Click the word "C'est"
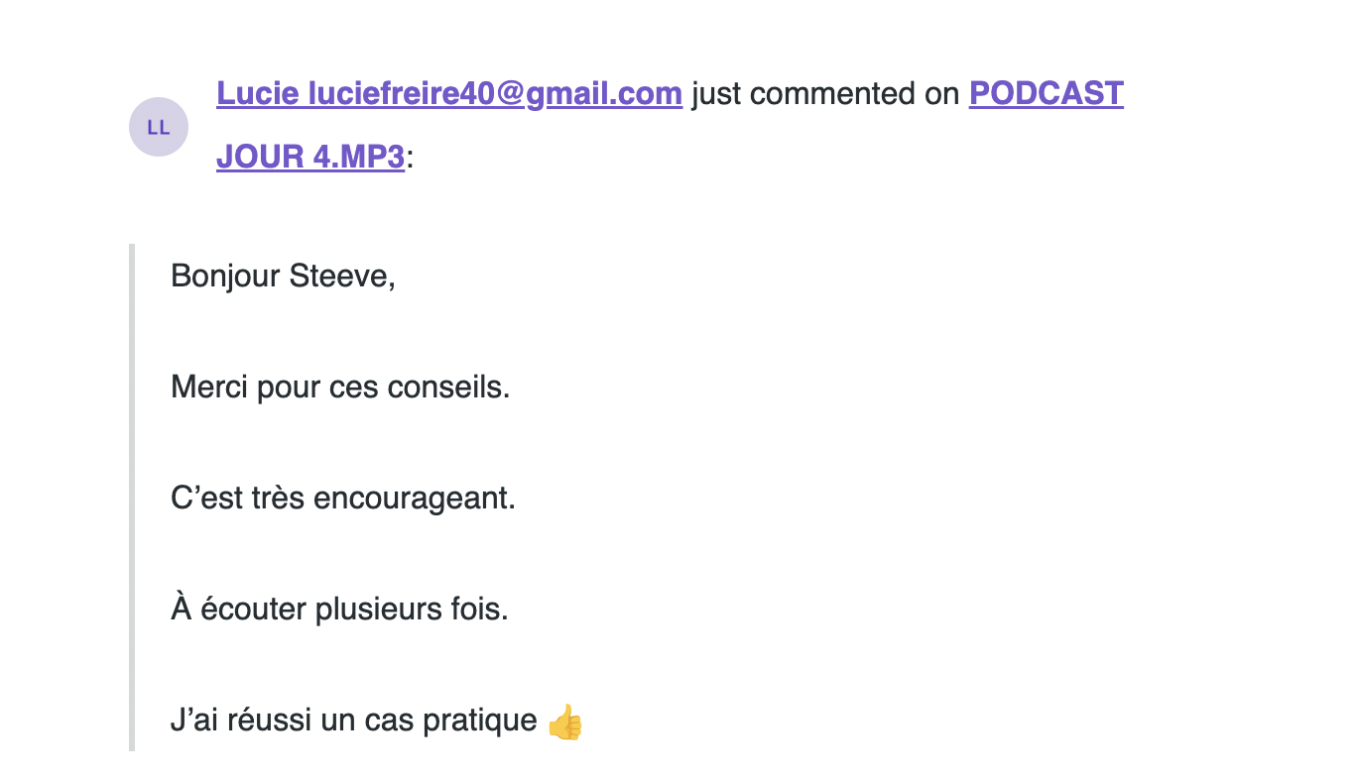 pyautogui.click(x=206, y=498)
